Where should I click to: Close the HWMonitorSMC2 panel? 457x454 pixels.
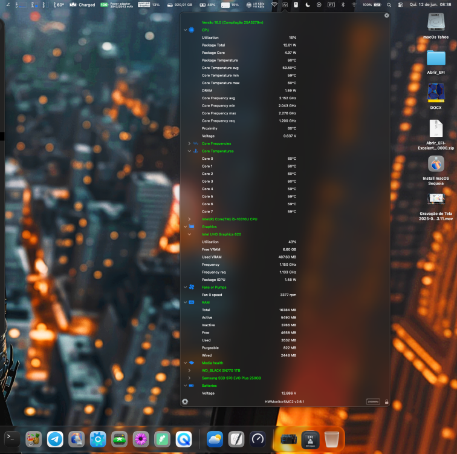click(386, 16)
